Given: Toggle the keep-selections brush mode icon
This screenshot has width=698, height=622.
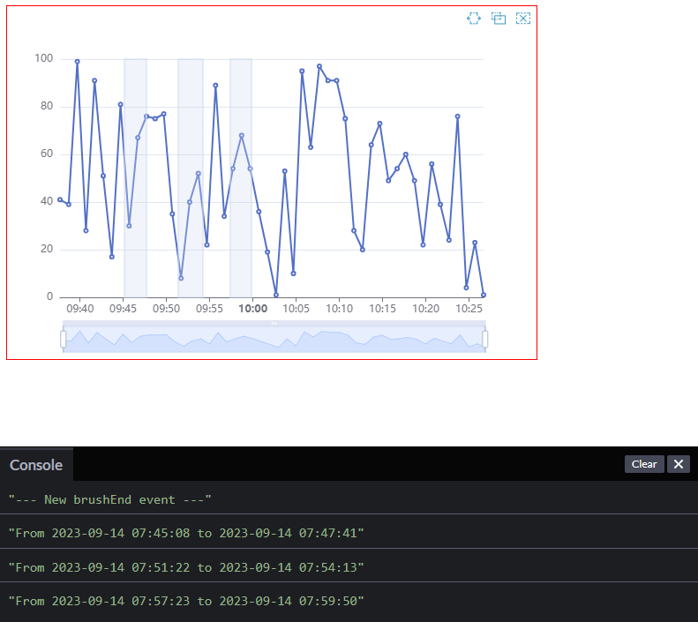Looking at the screenshot, I should (x=499, y=19).
